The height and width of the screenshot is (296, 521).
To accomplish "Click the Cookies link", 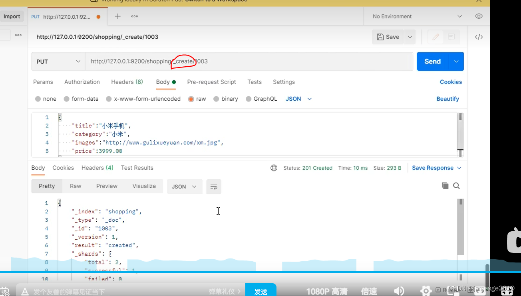I will pos(451,82).
